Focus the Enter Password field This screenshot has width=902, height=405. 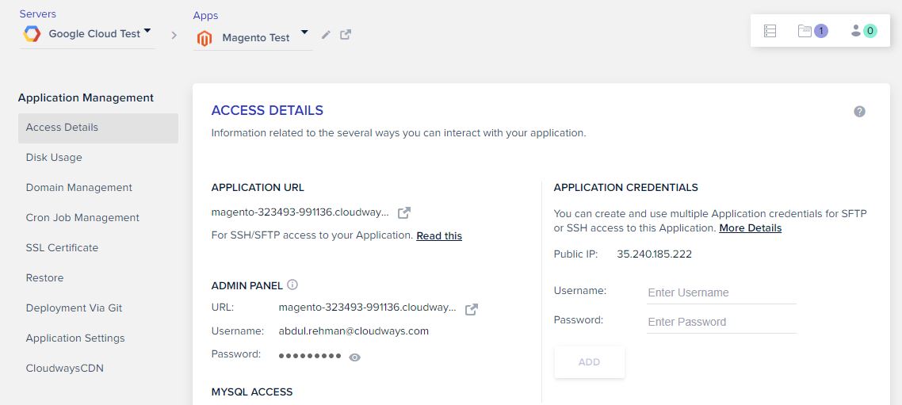(x=721, y=322)
